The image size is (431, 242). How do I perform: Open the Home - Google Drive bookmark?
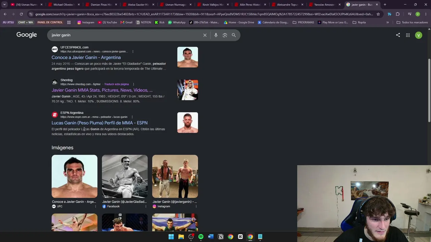coord(239,22)
